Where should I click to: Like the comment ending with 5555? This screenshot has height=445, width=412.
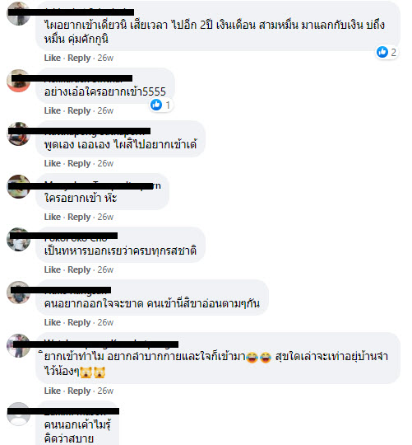pos(53,110)
